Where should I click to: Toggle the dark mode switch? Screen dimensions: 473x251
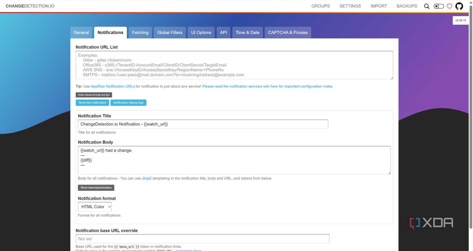click(439, 6)
